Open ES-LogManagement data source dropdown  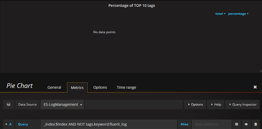pos(62,105)
